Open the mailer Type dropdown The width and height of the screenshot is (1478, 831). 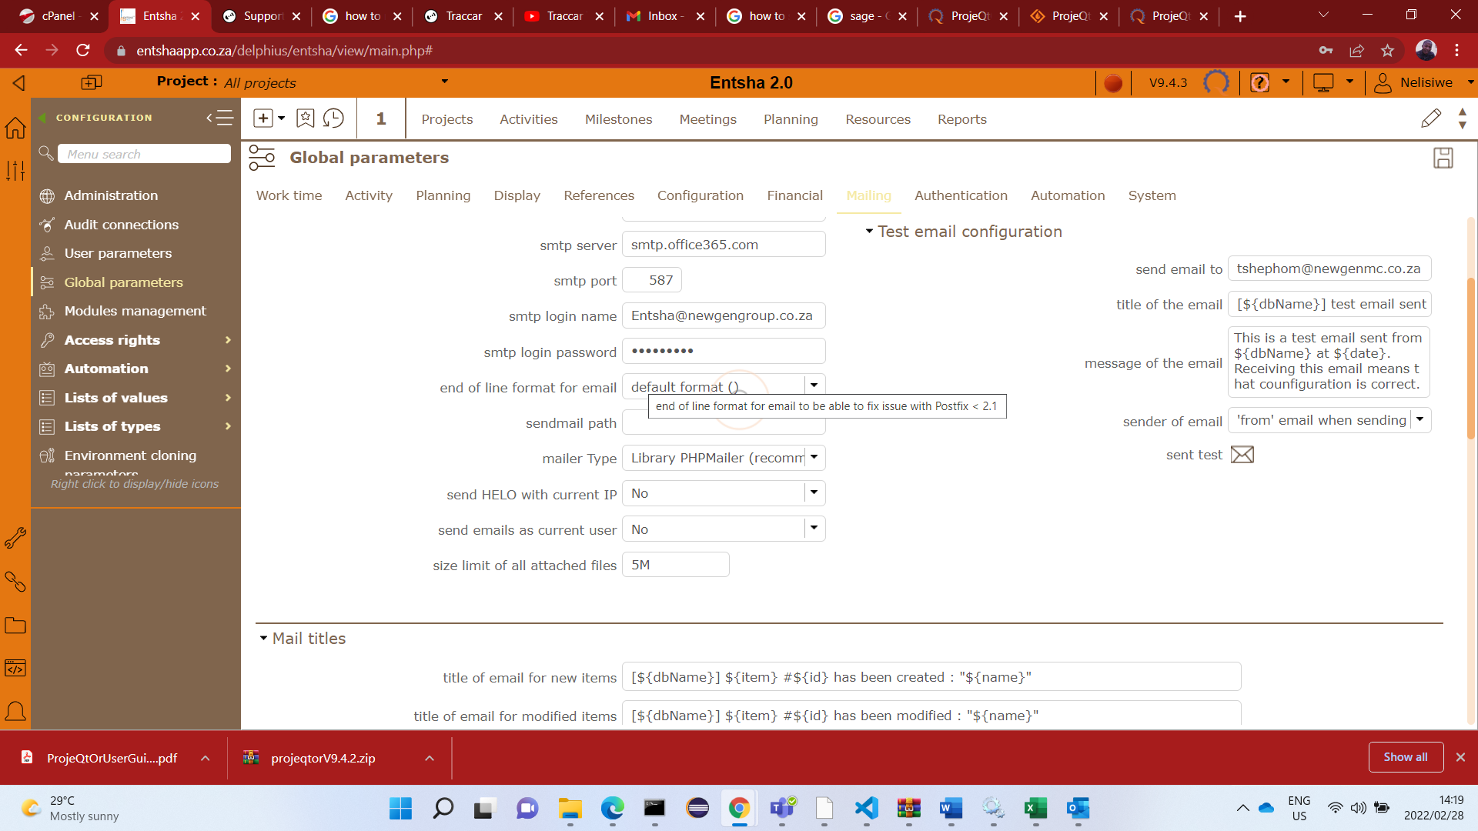pyautogui.click(x=814, y=458)
